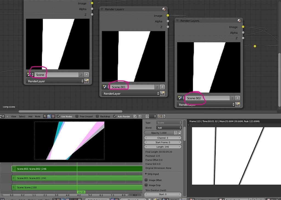This screenshot has width=281, height=200.
Task: Unlink scene X button on Scene.002 node
Action: [x=237, y=98]
